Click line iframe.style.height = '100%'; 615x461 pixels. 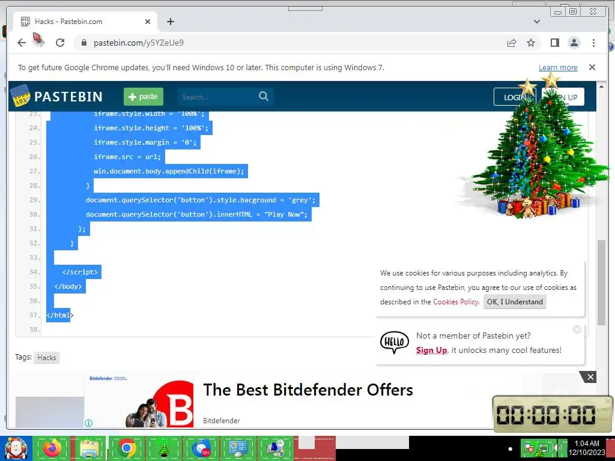151,128
